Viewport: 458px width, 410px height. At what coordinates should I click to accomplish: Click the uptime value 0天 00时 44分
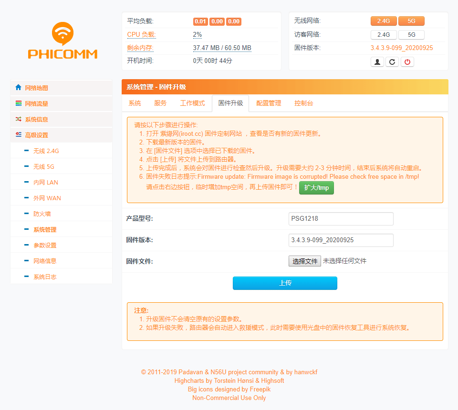click(x=212, y=61)
